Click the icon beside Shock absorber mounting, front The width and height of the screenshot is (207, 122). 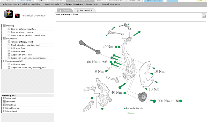9,45
